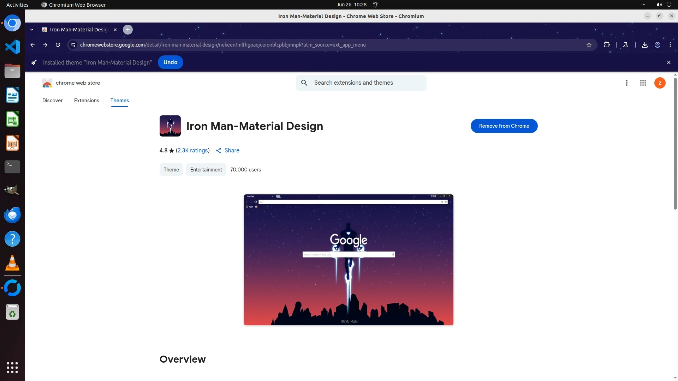Click the Search extensions and themes field
This screenshot has height=381, width=678.
(367, 83)
